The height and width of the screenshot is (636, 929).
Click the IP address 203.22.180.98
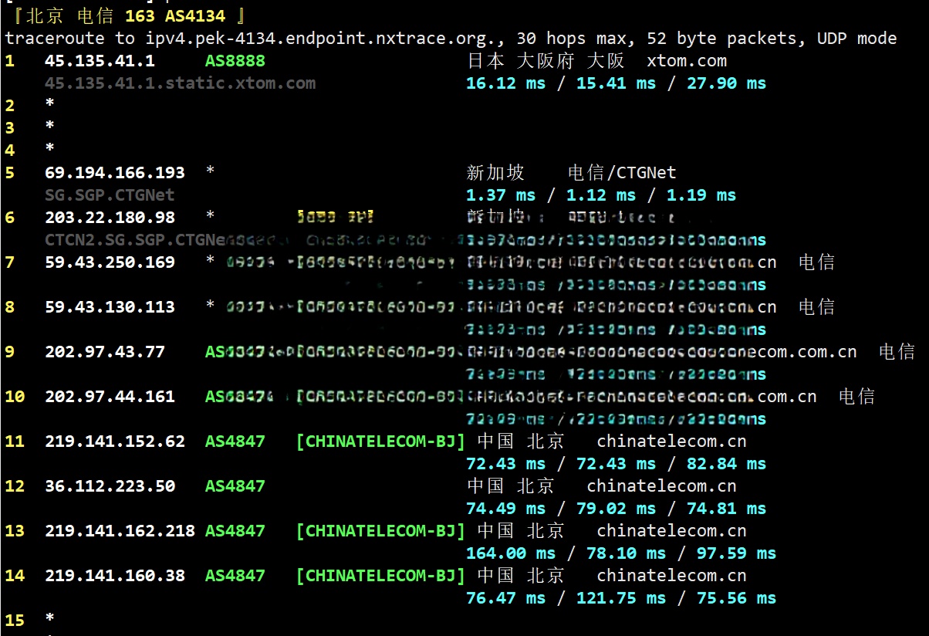110,218
